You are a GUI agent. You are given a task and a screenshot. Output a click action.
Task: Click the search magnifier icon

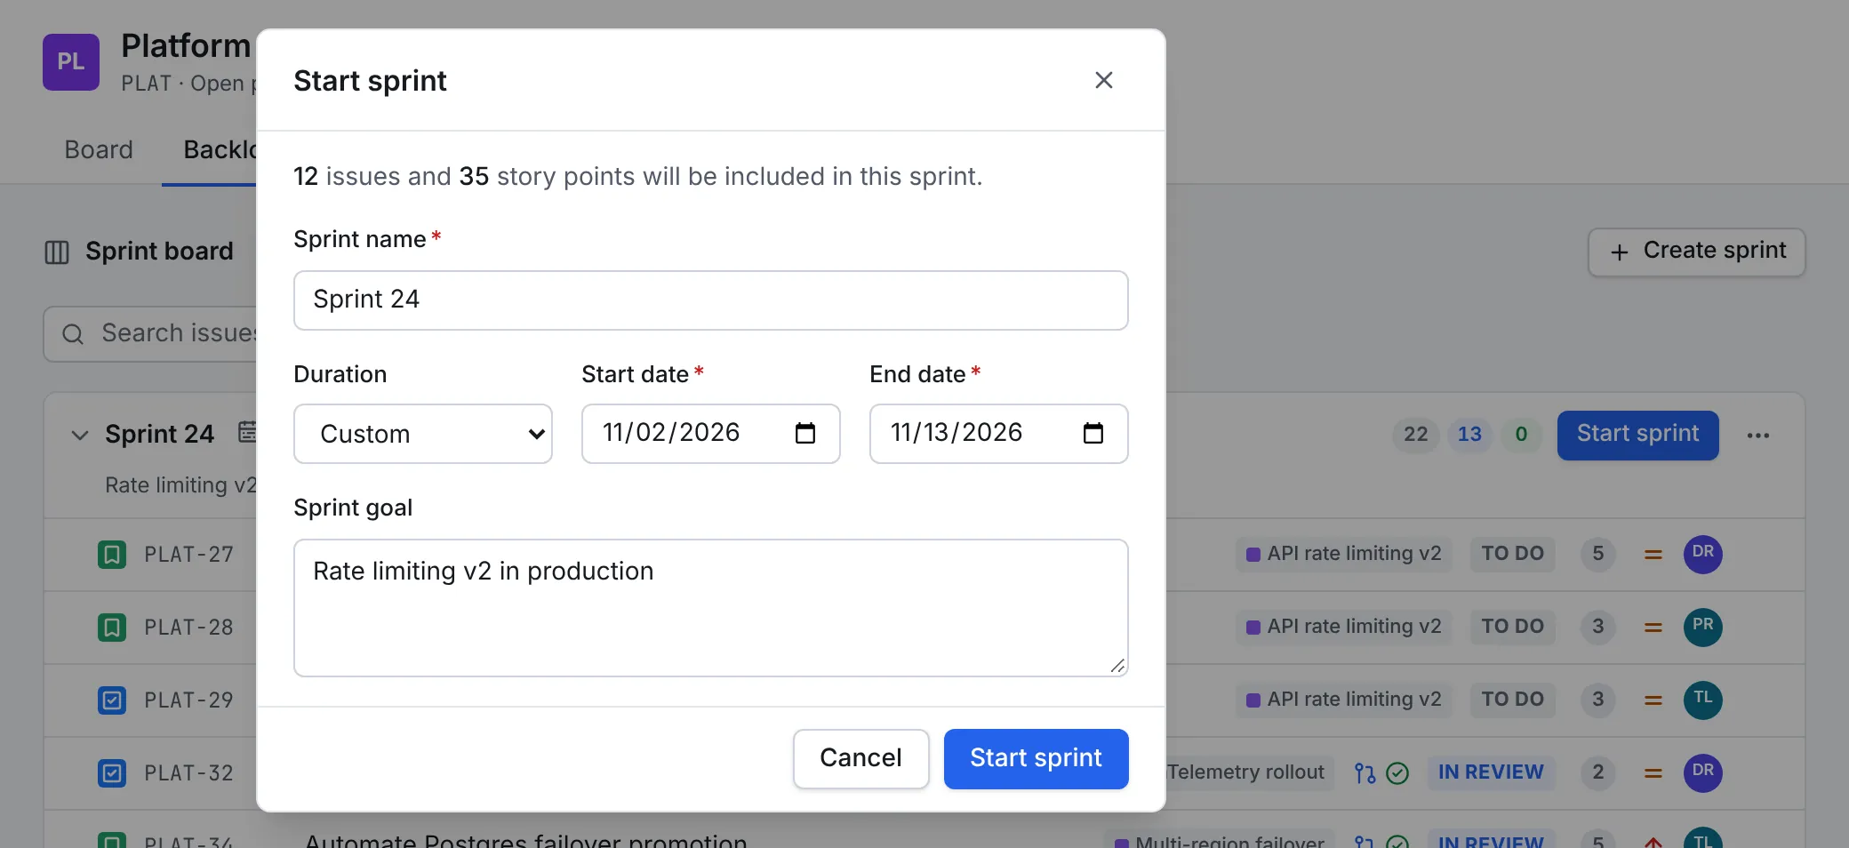(x=73, y=334)
